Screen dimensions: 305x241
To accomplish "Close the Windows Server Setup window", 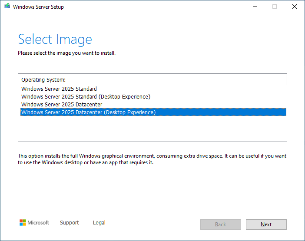I will coord(295,7).
